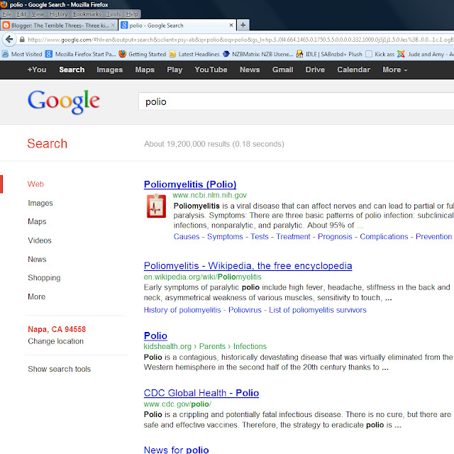Close the Blogger Terrible Threes tab
The image size is (454, 454).
pyautogui.click(x=113, y=26)
